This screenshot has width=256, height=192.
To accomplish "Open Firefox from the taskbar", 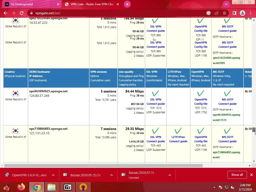I will 21,187.
